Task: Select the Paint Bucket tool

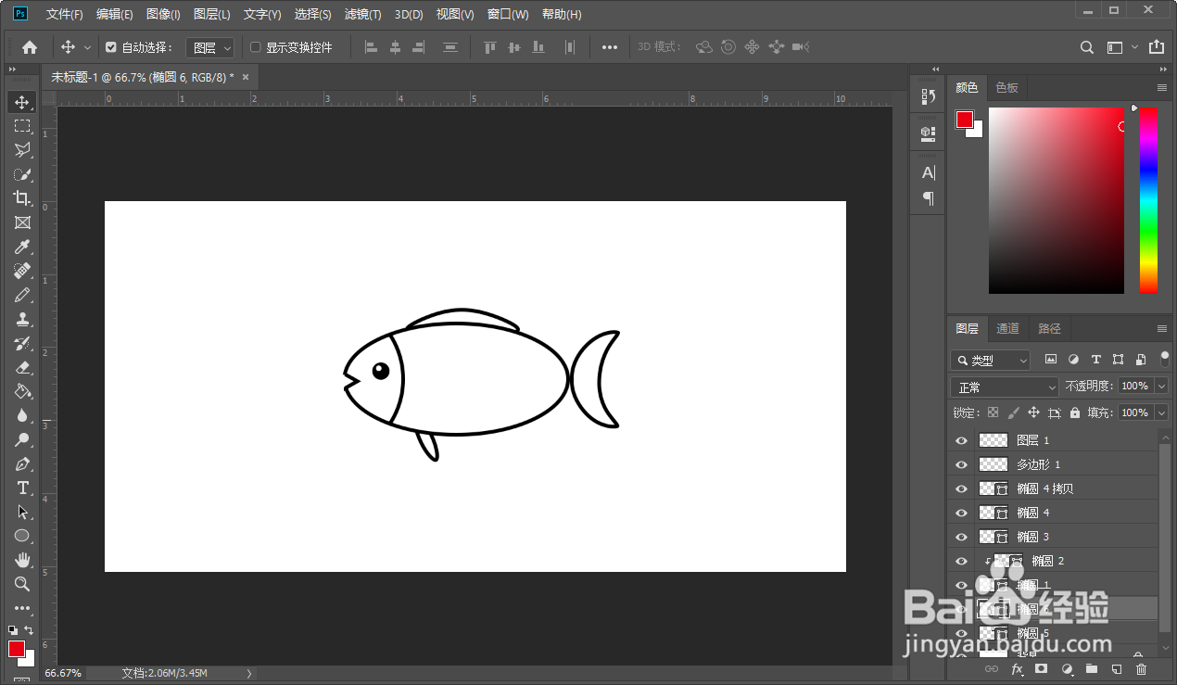Action: (x=22, y=391)
